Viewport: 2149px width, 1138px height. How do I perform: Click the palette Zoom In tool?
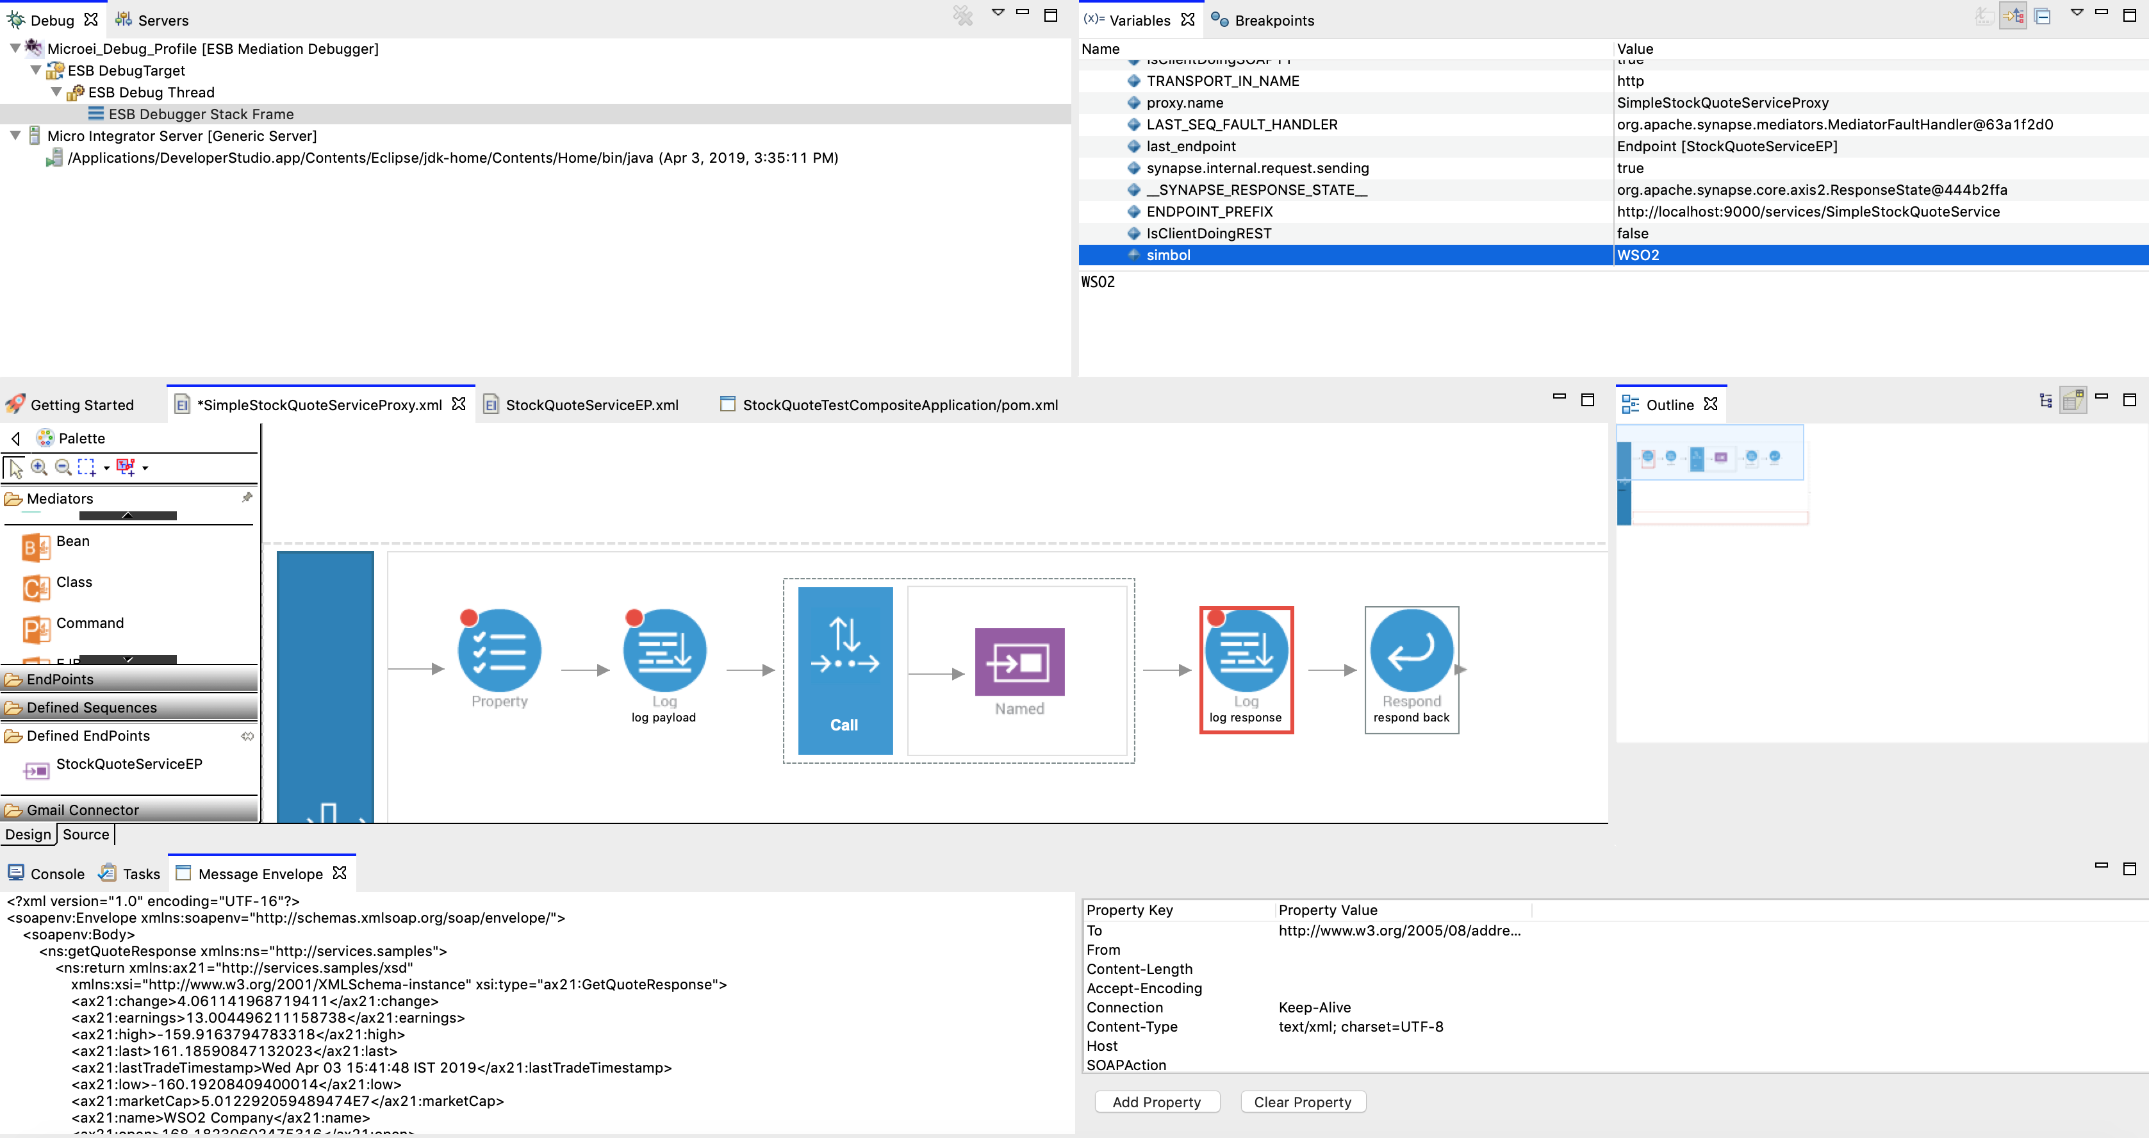click(39, 467)
